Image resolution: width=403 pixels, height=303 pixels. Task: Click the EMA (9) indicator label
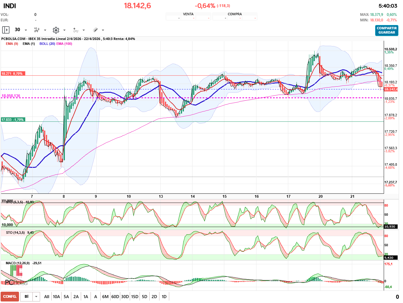click(x=12, y=44)
